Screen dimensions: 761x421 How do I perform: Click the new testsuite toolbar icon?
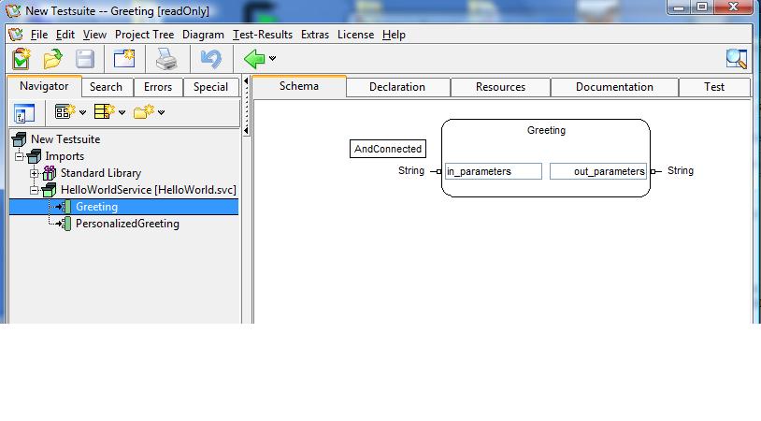coord(22,59)
